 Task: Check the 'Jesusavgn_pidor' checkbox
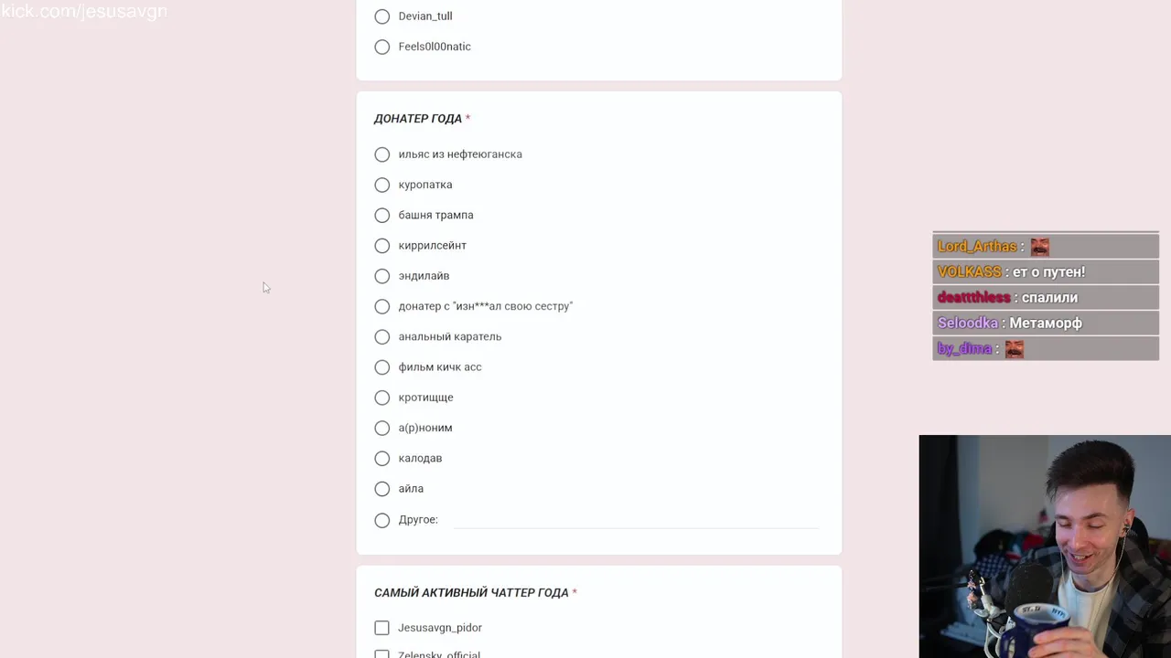[381, 628]
